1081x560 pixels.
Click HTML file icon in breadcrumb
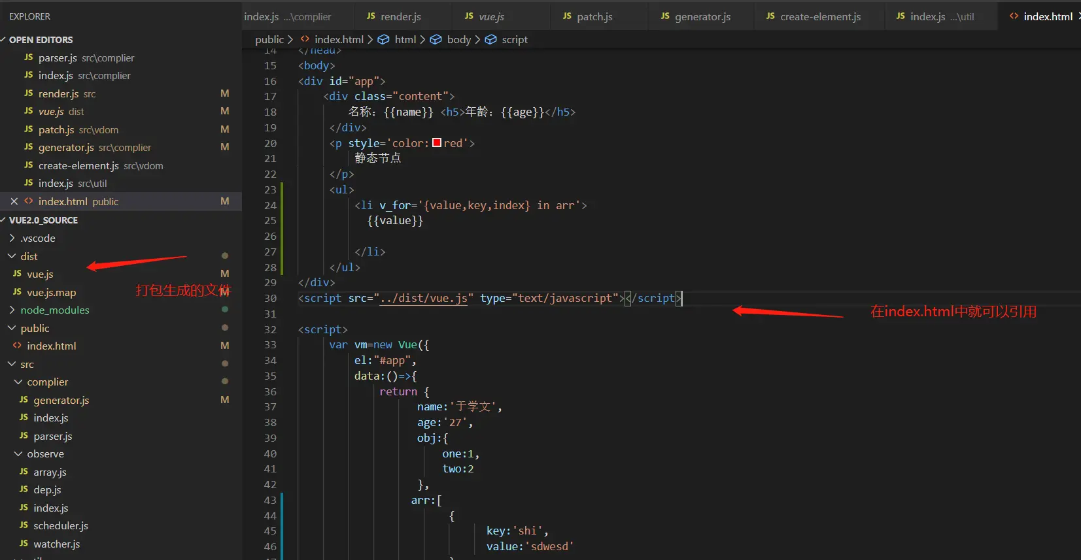click(x=305, y=39)
